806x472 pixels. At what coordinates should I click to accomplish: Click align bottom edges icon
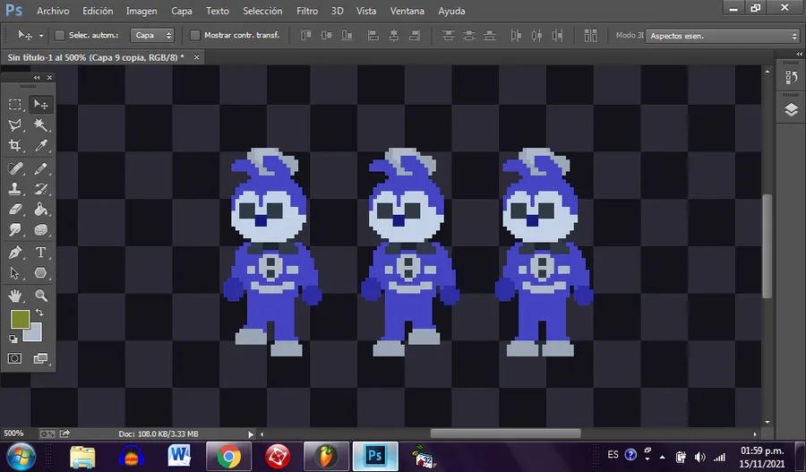(347, 36)
